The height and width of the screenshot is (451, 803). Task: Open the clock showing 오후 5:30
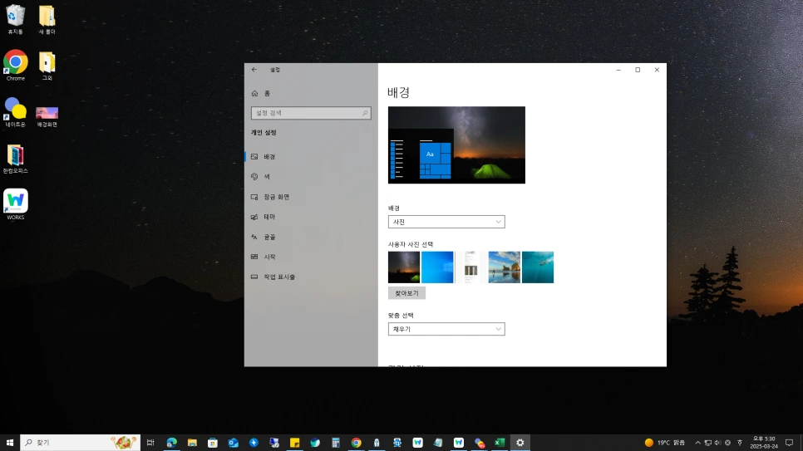click(x=764, y=443)
